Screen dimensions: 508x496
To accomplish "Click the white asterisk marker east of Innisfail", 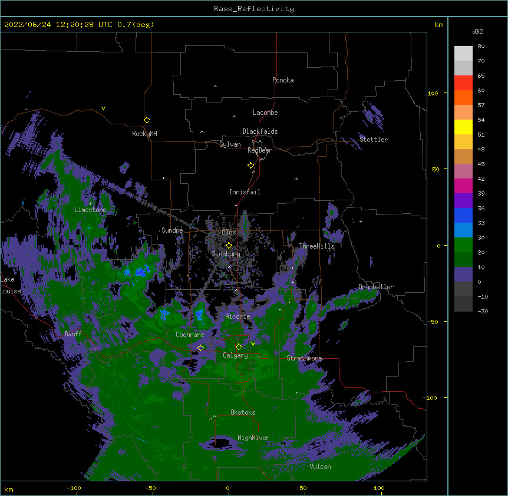I will [x=296, y=178].
